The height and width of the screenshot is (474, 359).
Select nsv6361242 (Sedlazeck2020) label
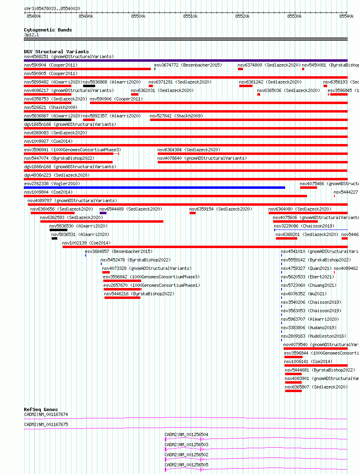click(270, 82)
